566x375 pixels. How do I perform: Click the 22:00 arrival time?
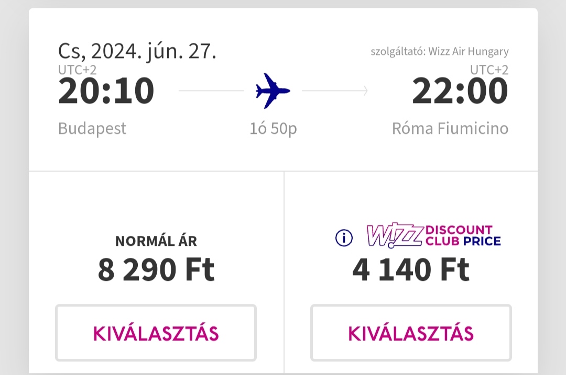click(x=460, y=91)
